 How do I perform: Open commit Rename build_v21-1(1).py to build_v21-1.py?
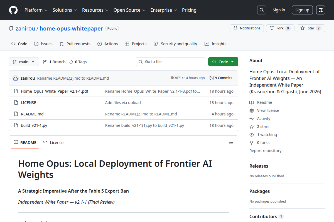click(145, 125)
